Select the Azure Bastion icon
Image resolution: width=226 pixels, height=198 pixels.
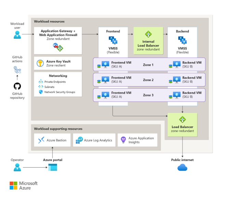41,140
